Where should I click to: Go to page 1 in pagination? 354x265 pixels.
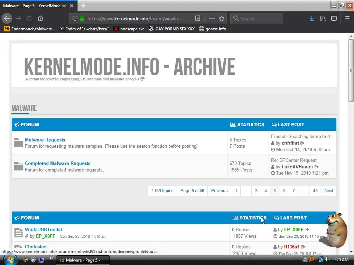pos(236,190)
